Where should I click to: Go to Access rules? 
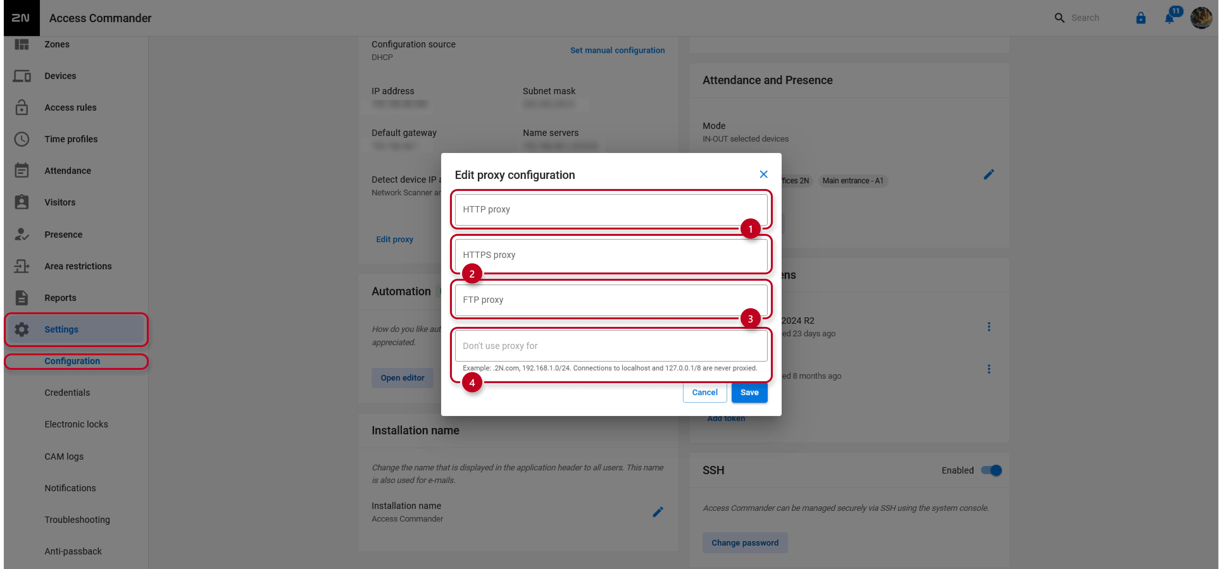[71, 107]
